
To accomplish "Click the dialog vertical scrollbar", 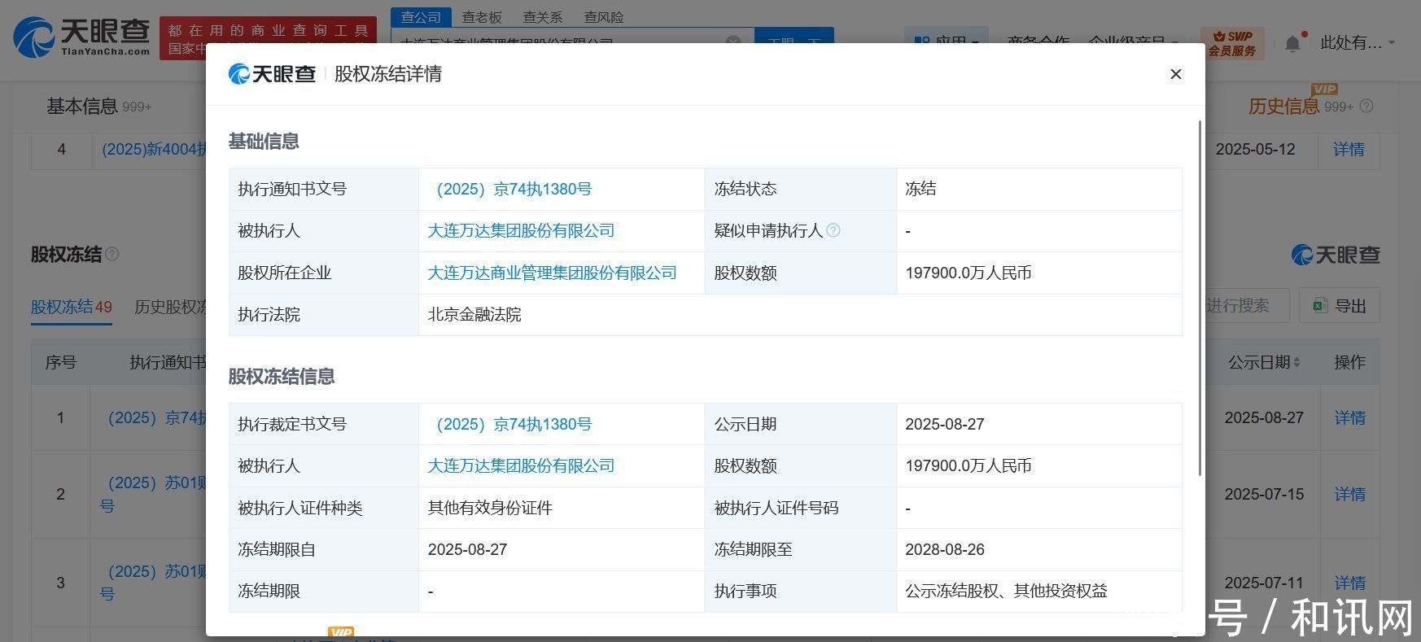I will [1200, 298].
